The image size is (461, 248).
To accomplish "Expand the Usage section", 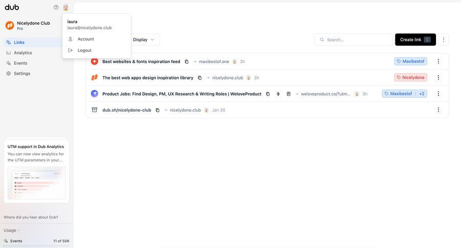I will pos(11,231).
